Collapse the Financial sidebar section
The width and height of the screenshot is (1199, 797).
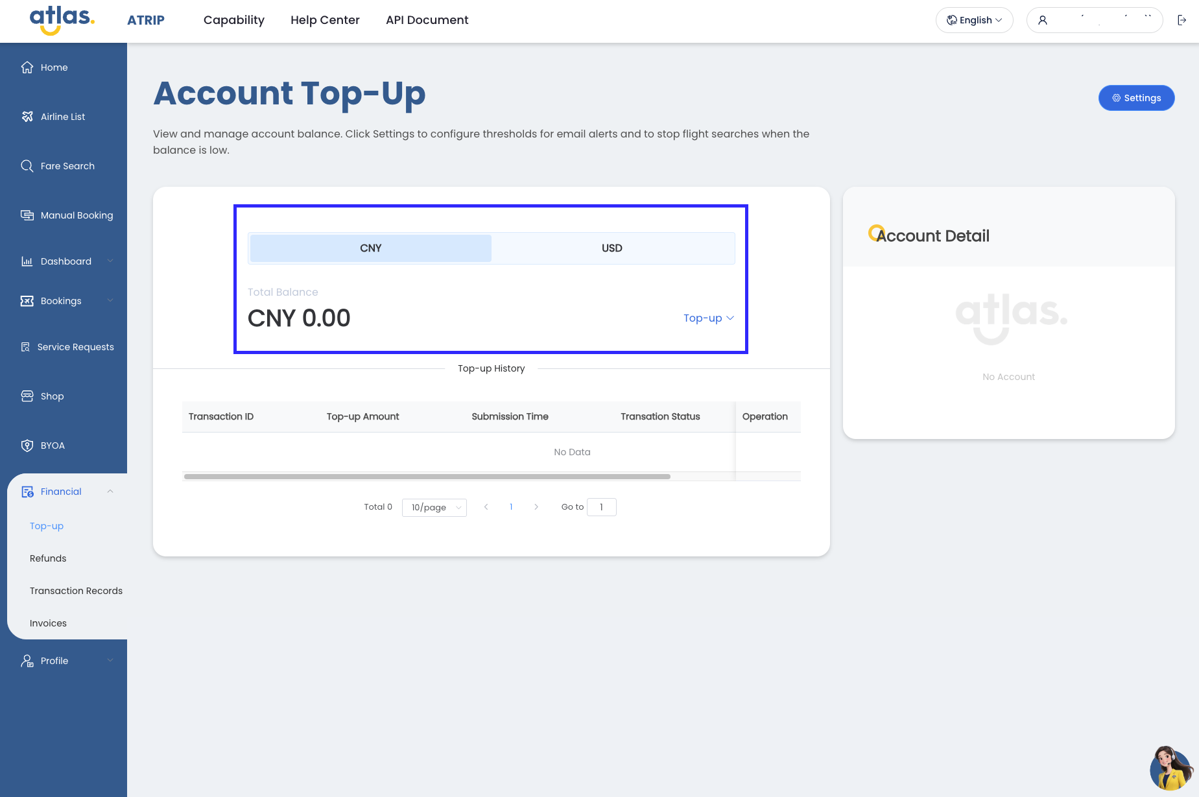(x=110, y=492)
